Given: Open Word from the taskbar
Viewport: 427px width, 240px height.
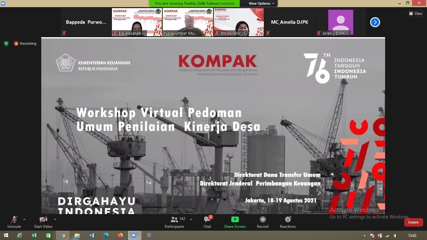Looking at the screenshot, I should [x=92, y=235].
